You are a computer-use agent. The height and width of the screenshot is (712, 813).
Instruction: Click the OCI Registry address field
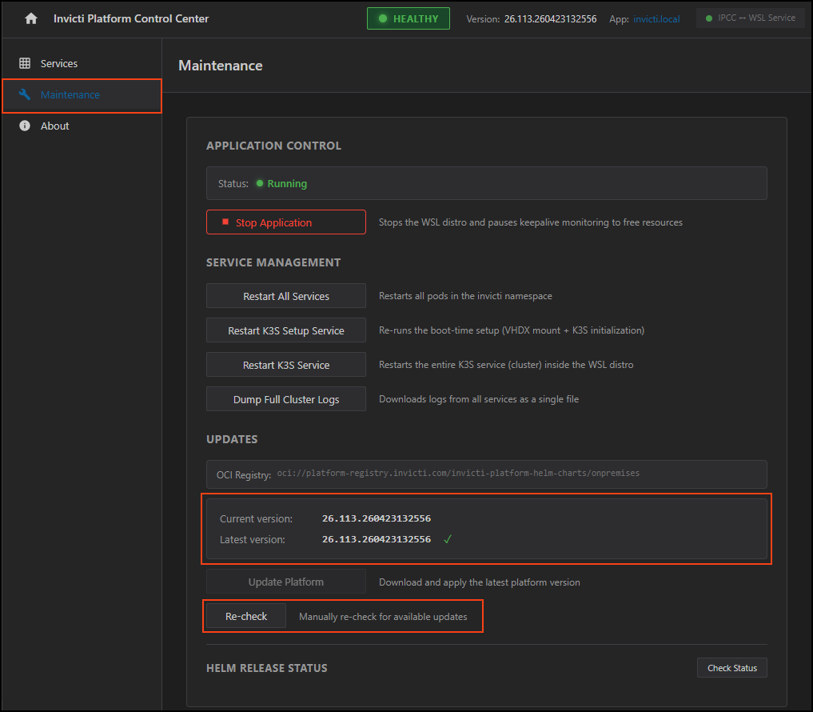(x=486, y=473)
